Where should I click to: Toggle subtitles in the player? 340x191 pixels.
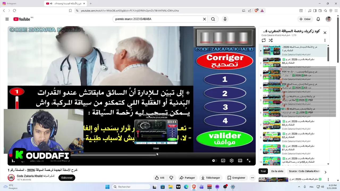223,160
